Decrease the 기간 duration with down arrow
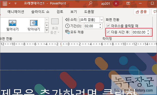 click(100, 27)
